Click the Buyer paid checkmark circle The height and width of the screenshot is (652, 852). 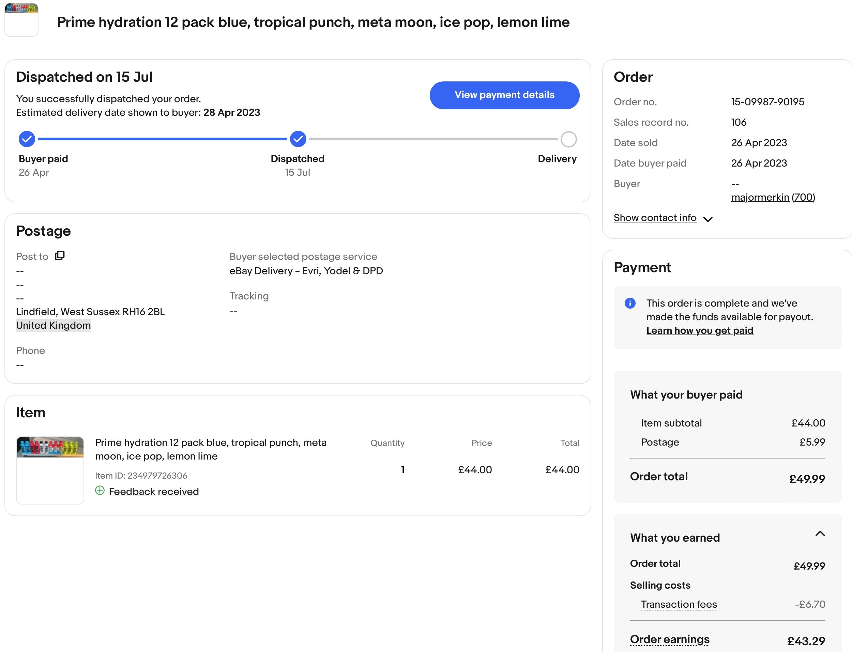click(x=27, y=139)
